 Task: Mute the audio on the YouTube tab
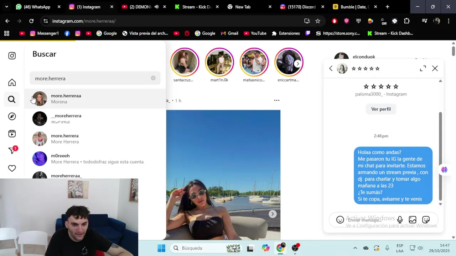(156, 7)
